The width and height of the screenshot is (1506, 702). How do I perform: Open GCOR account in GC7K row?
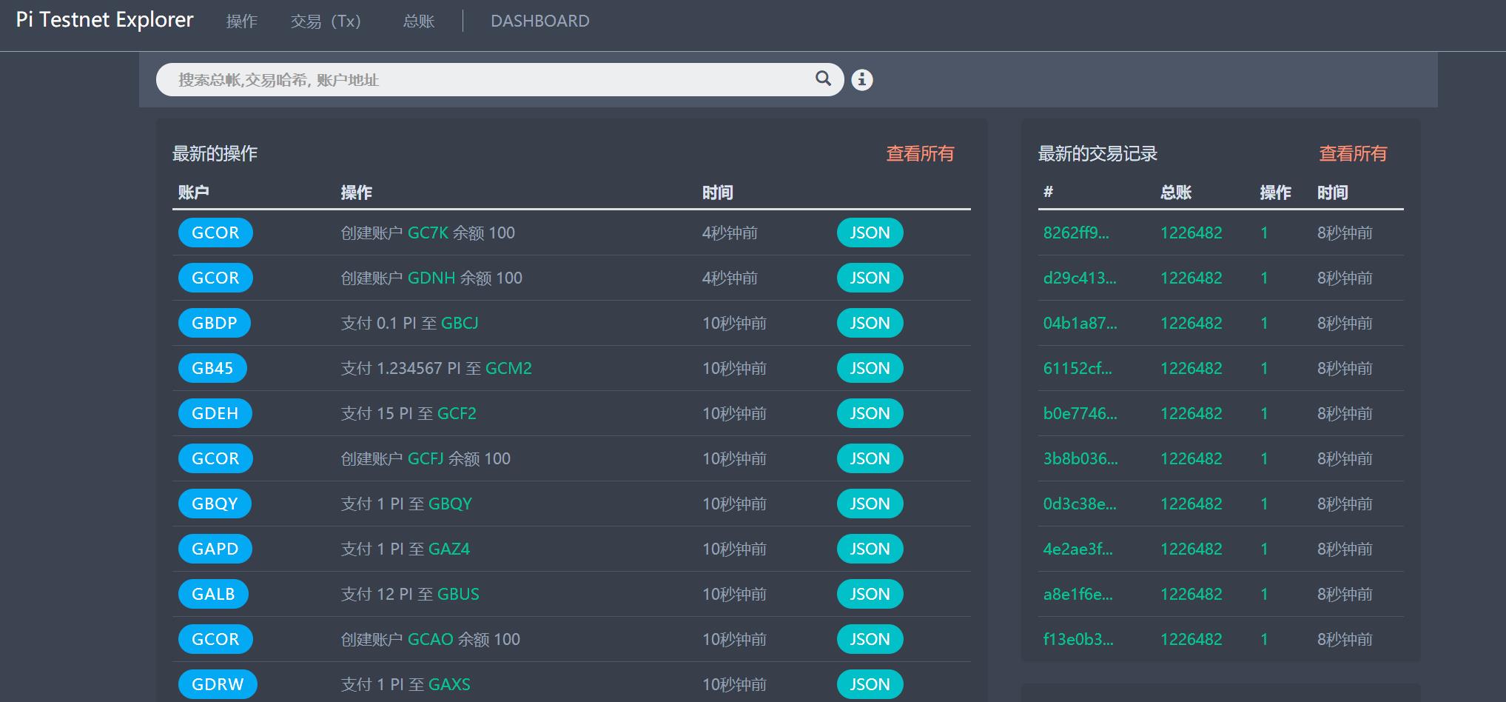click(215, 233)
